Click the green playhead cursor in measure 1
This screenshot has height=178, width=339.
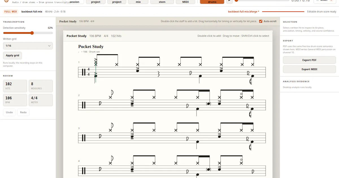[x=96, y=72]
